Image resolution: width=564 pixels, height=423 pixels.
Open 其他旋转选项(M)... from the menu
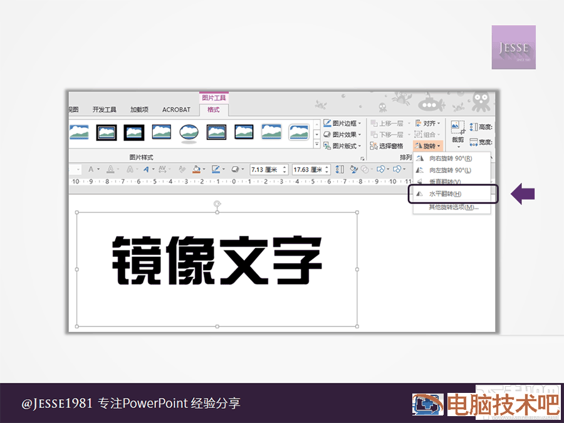point(452,207)
